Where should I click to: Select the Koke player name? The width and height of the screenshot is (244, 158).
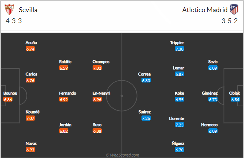click(x=179, y=93)
